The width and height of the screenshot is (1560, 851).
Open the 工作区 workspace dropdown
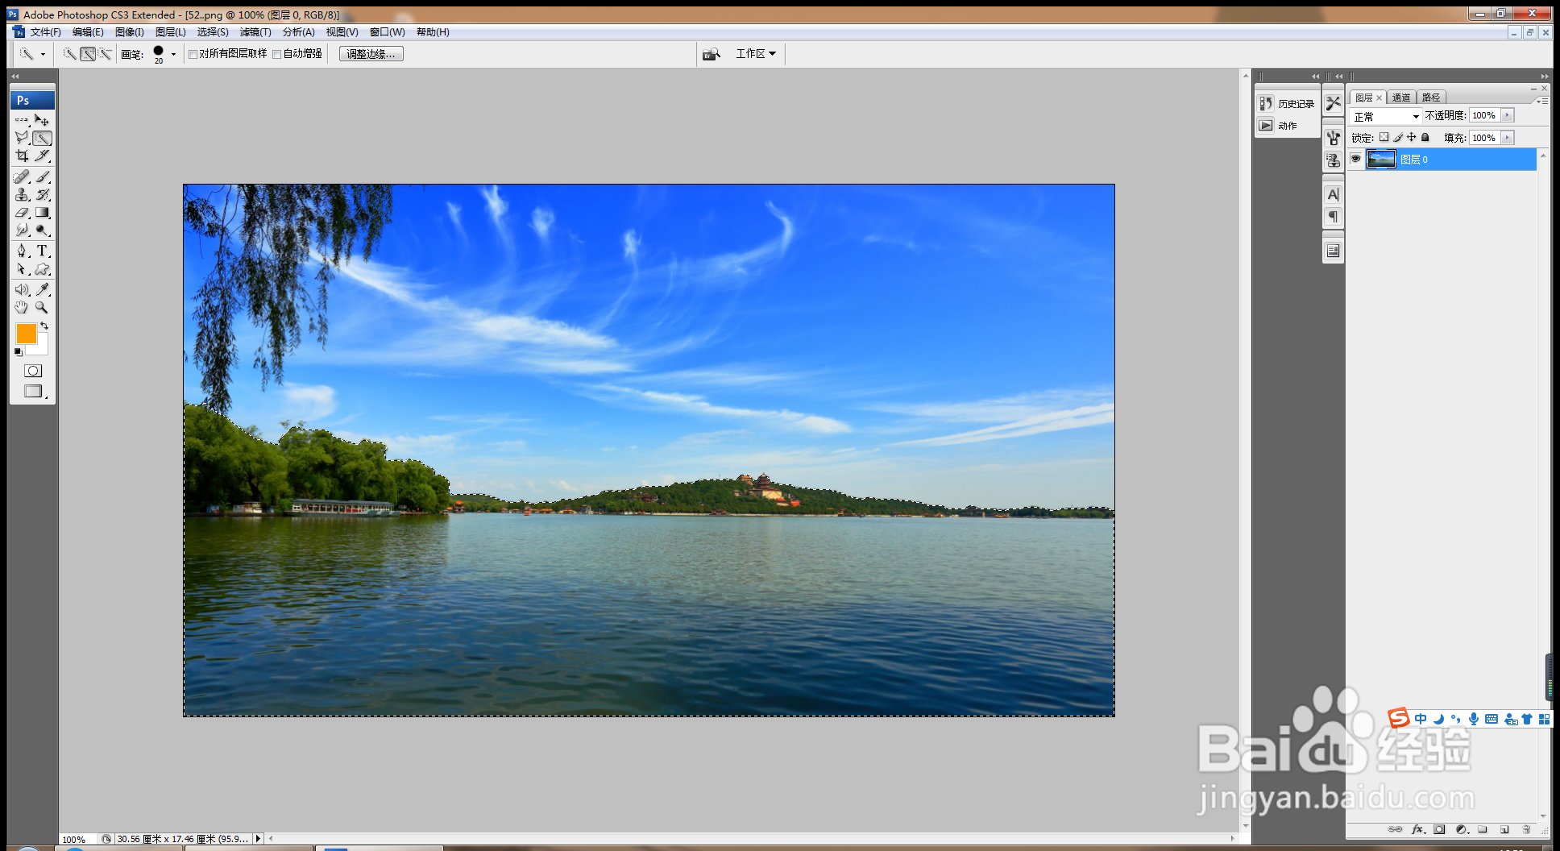pos(756,54)
